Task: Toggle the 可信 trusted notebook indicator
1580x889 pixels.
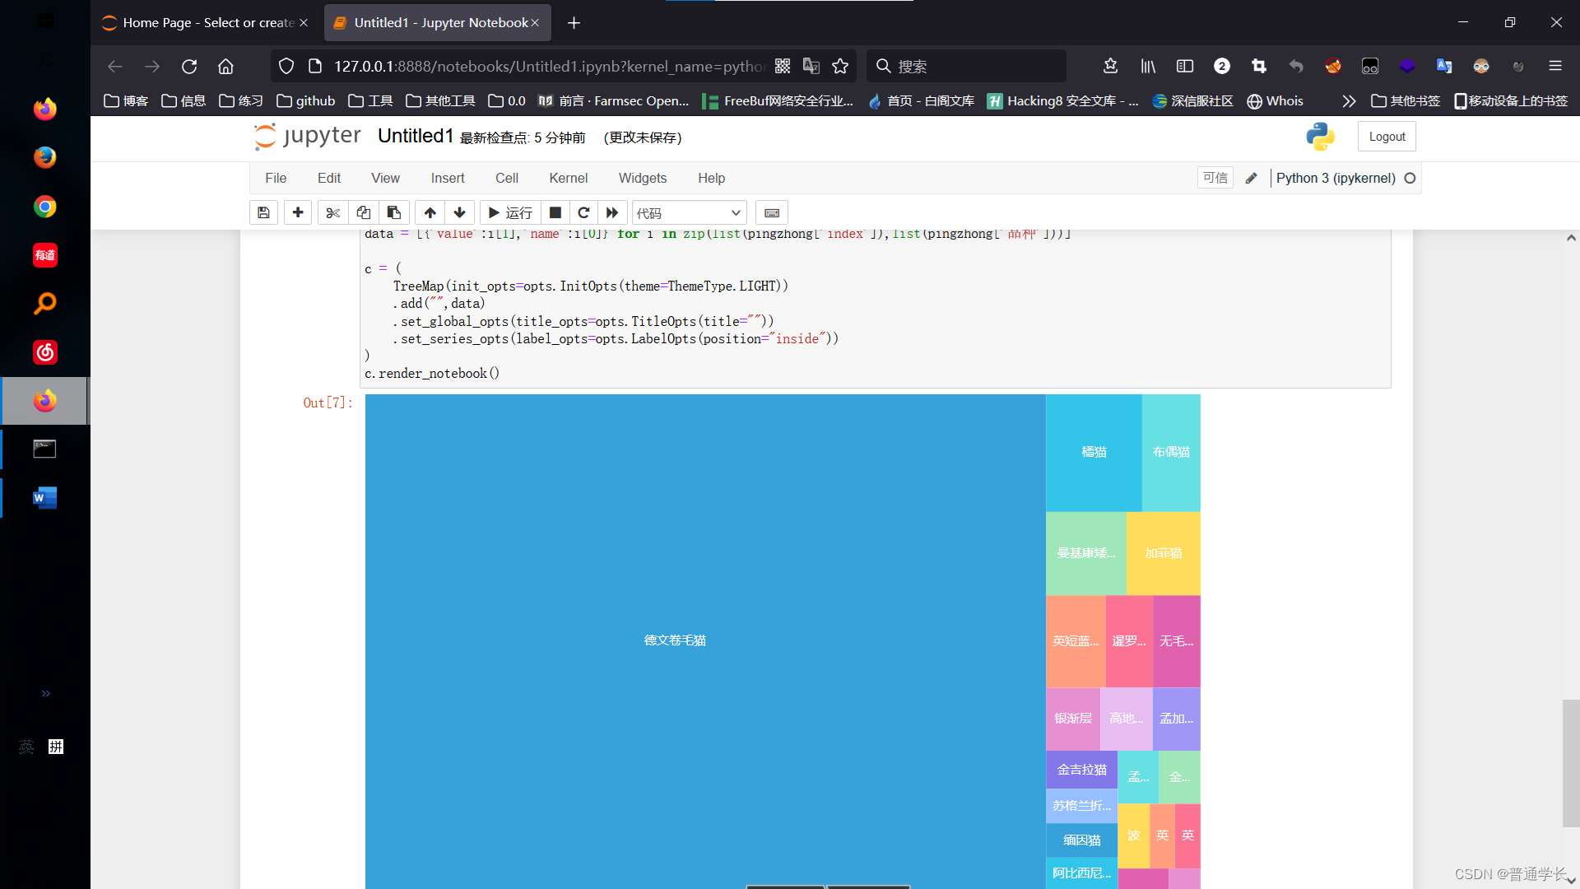Action: [x=1215, y=178]
